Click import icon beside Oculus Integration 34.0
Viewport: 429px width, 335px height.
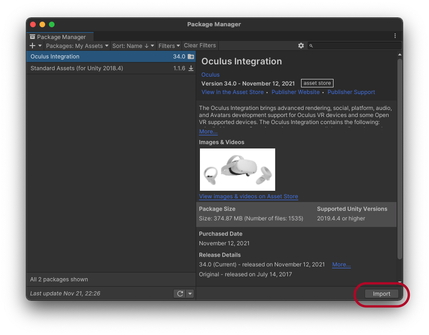[x=191, y=56]
